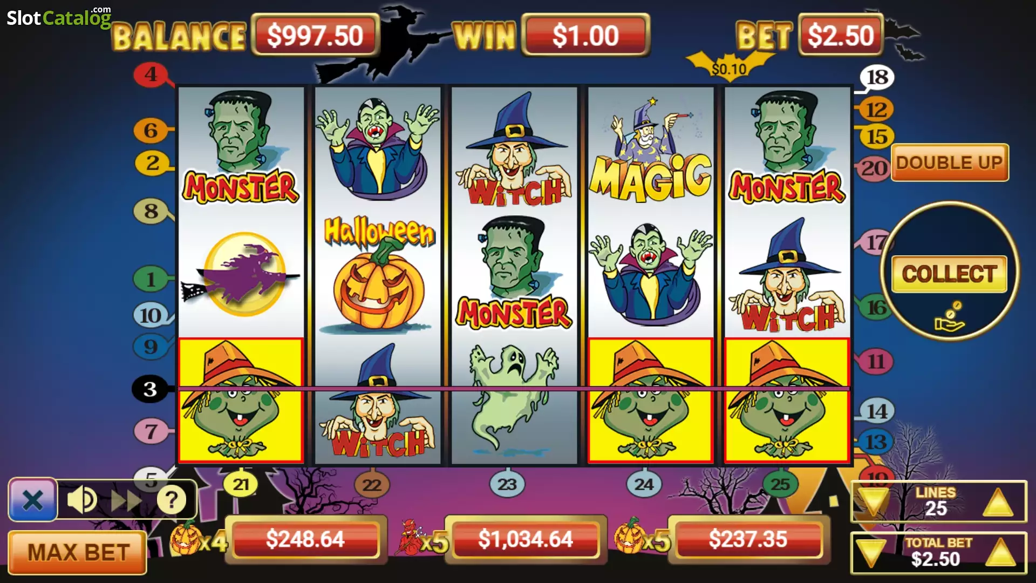This screenshot has height=583, width=1036.
Task: Open help with the question mark icon
Action: pos(172,500)
